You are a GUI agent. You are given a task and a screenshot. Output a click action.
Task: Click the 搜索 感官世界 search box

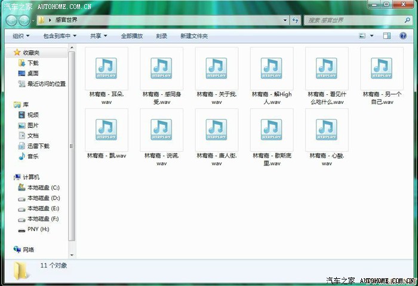pos(352,20)
